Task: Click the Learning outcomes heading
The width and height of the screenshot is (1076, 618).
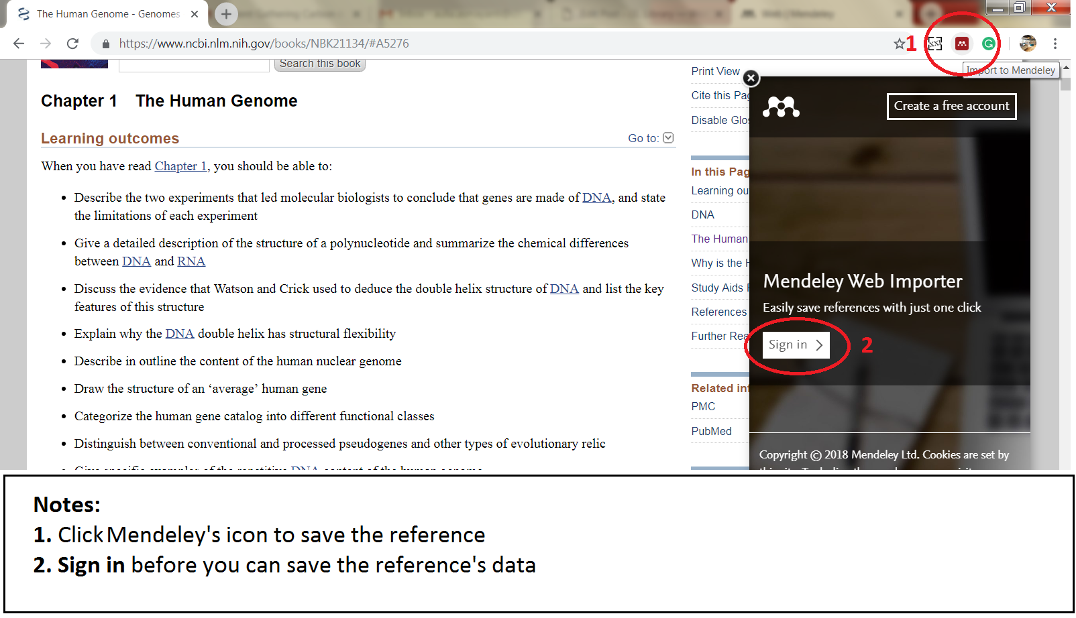Action: pyautogui.click(x=110, y=138)
